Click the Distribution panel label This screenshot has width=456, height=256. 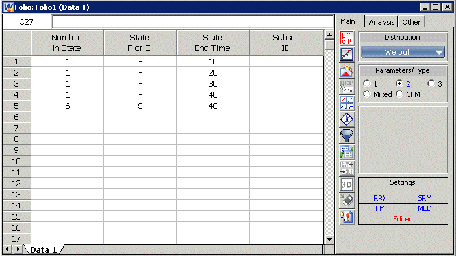click(x=403, y=37)
